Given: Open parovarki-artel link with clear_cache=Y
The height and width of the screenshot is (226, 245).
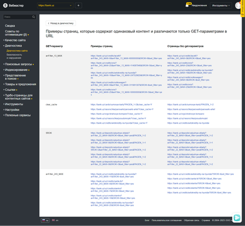Looking at the screenshot, I should (122, 109).
